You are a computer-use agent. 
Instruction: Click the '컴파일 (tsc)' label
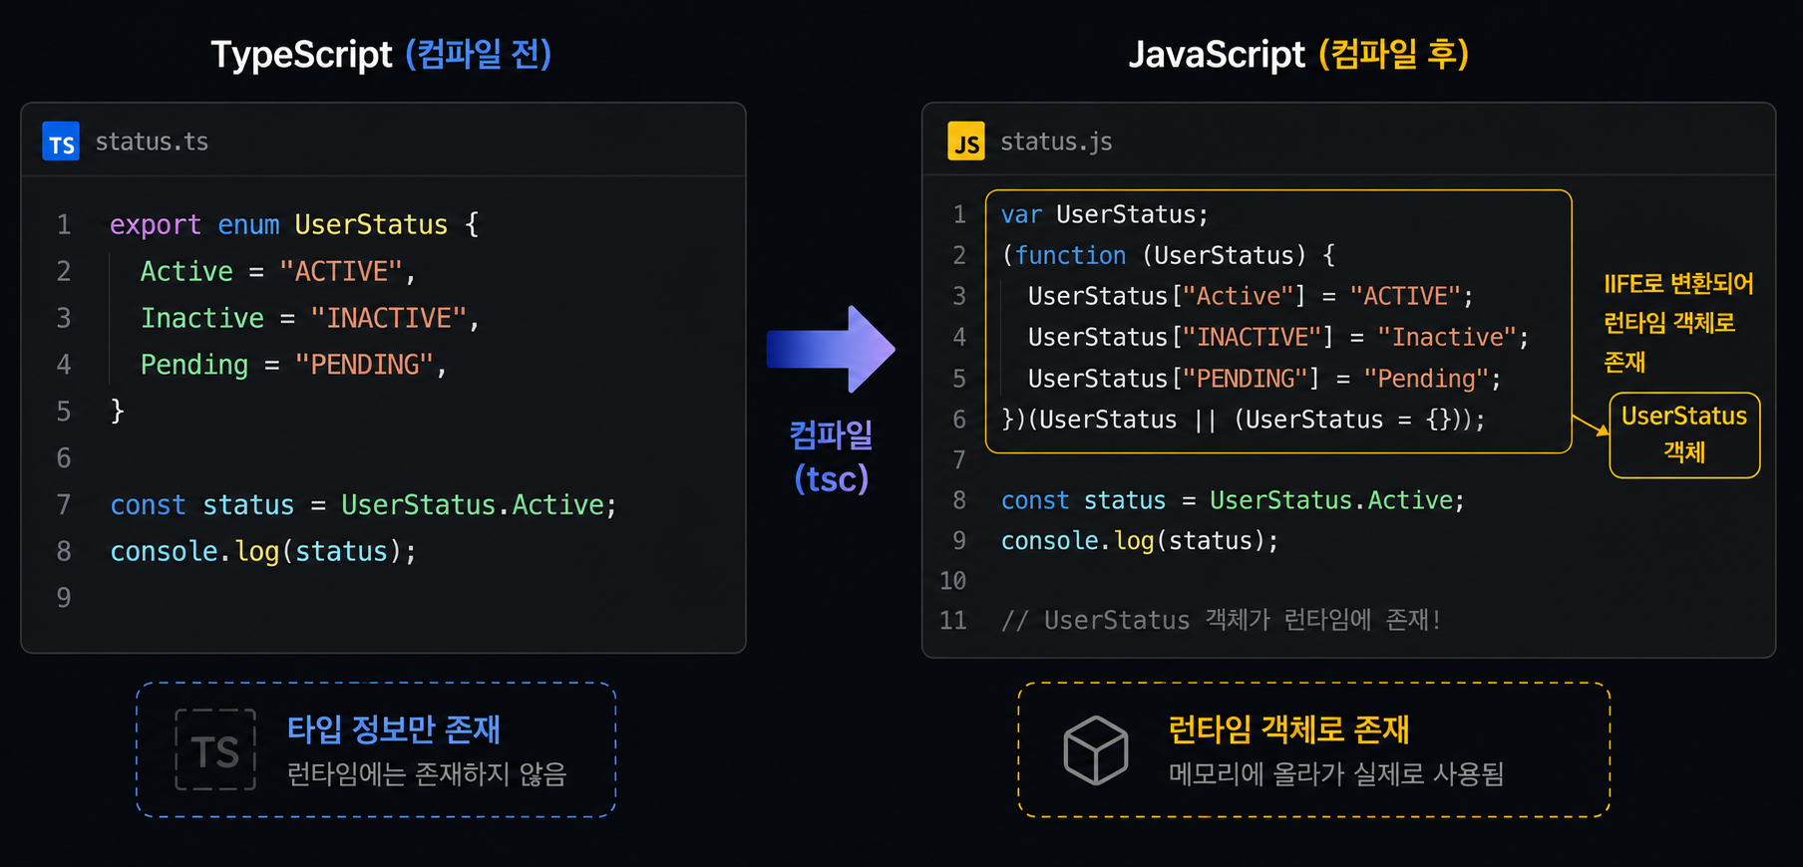pyautogui.click(x=831, y=456)
